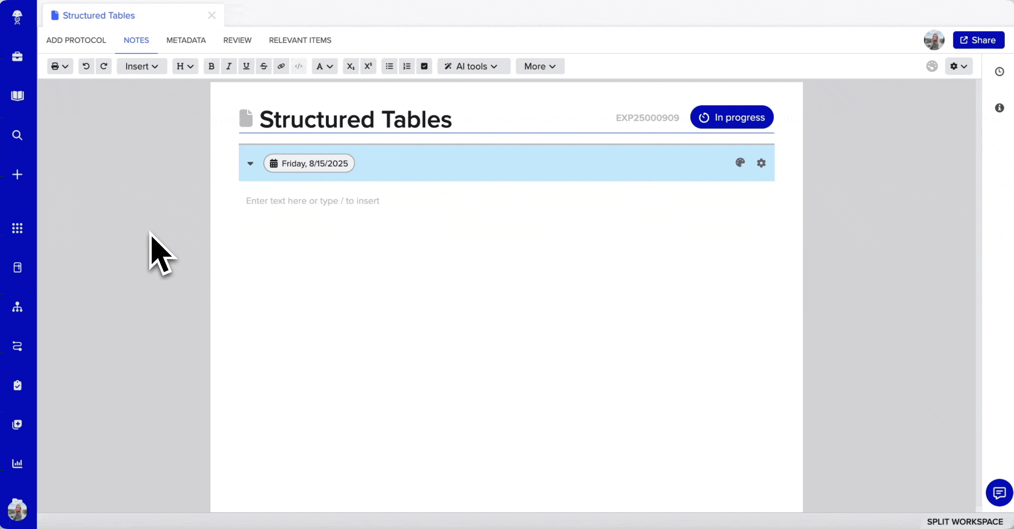This screenshot has height=529, width=1014.
Task: Open the apps grid in the sidebar
Action: coord(18,228)
